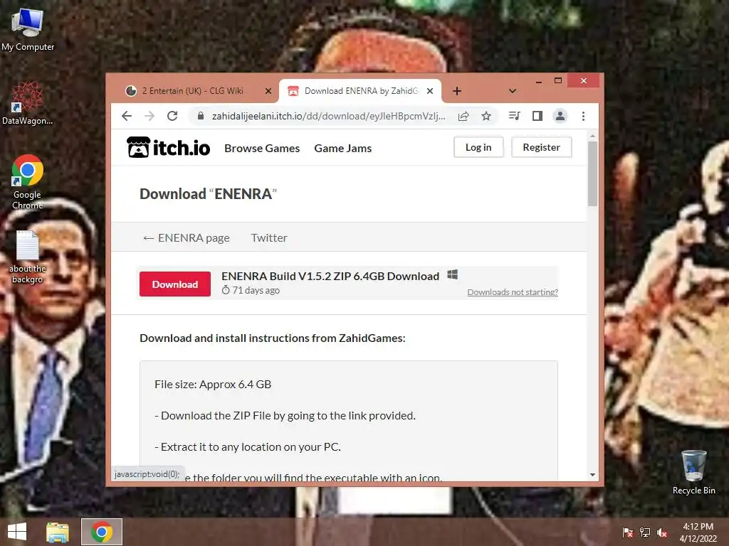Maximize the Chrome window
Screen dimensions: 729x546
[558, 81]
